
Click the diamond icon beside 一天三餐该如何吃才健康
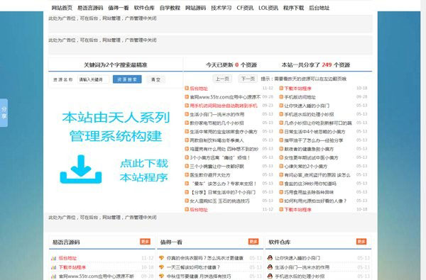tap(162, 267)
